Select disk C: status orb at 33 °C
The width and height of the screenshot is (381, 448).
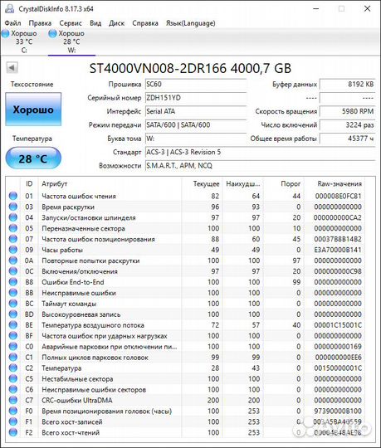coord(6,34)
